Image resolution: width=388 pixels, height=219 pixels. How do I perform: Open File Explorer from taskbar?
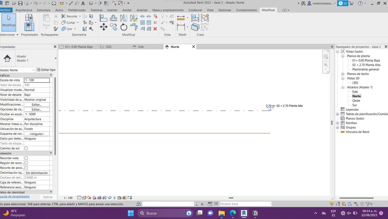222,213
